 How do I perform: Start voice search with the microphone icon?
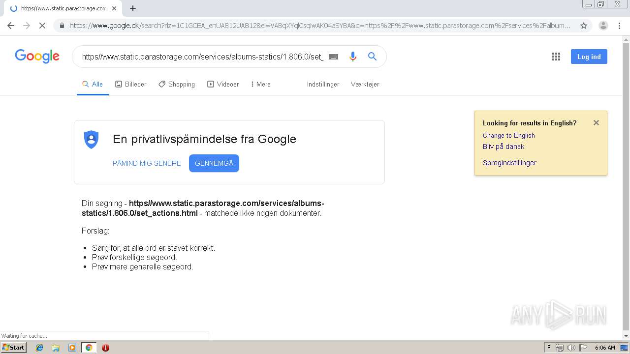point(352,57)
